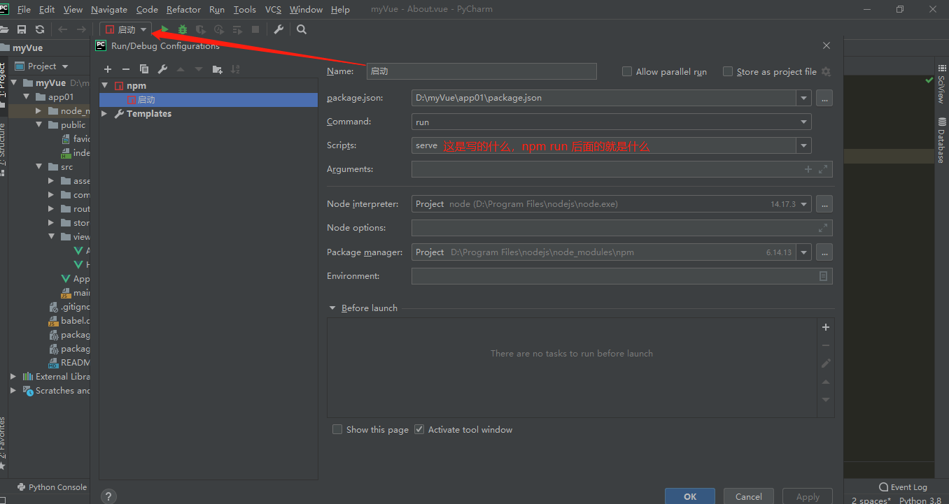Open the File menu
The image size is (949, 504).
point(24,10)
